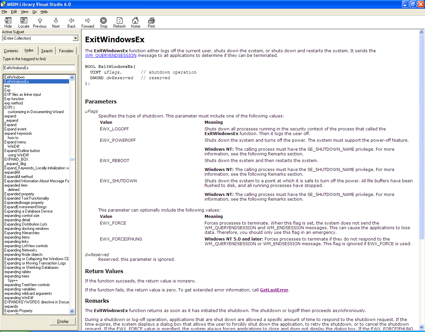Click the keyword input field
Image resolution: width=425 pixels, height=332 pixels.
39,68
